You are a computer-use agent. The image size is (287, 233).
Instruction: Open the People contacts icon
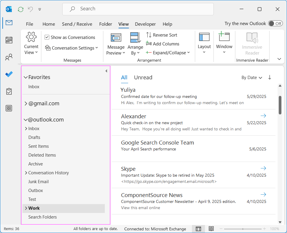pos(9,57)
